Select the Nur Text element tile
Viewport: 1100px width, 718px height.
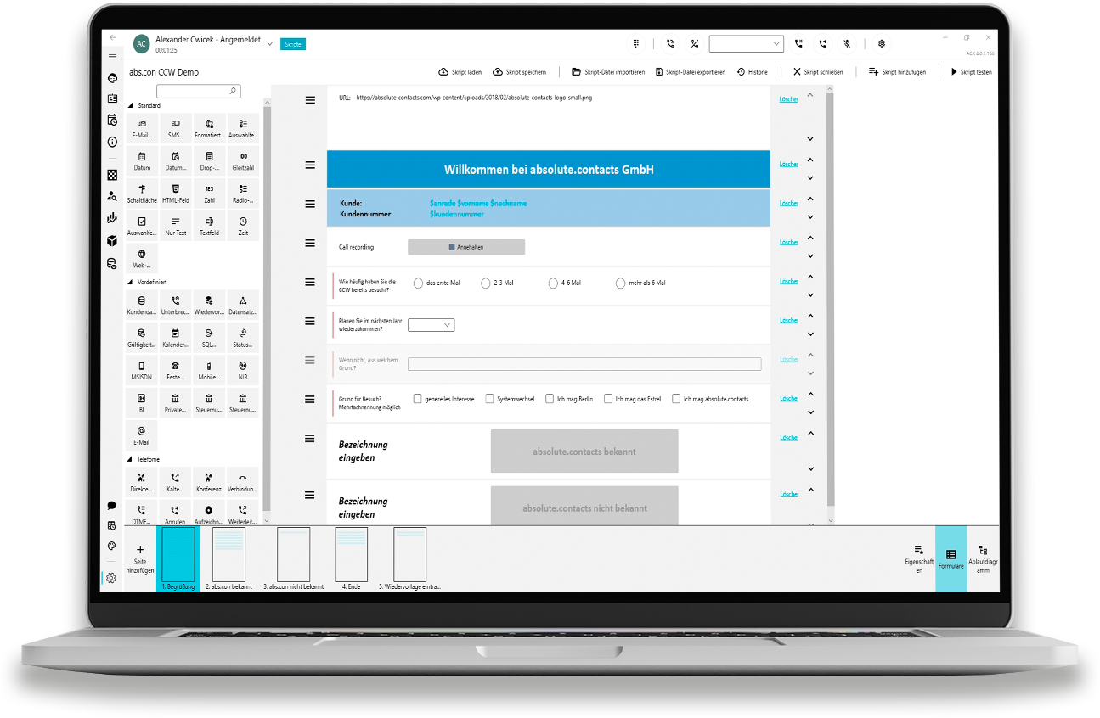[176, 226]
